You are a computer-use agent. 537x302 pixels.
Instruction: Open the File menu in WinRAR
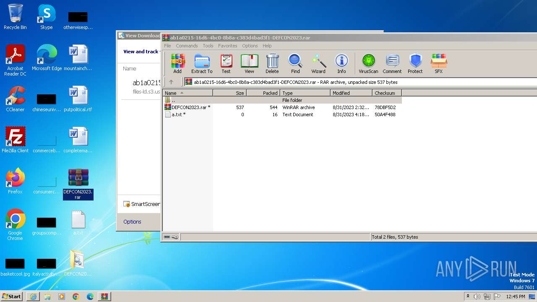pos(167,46)
